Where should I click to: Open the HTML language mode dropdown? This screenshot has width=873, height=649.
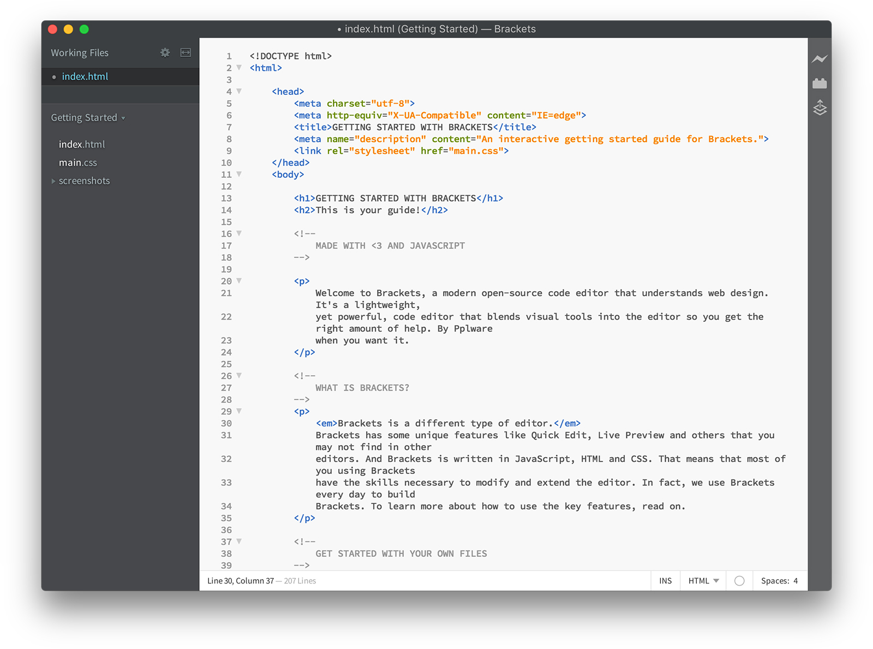point(703,581)
